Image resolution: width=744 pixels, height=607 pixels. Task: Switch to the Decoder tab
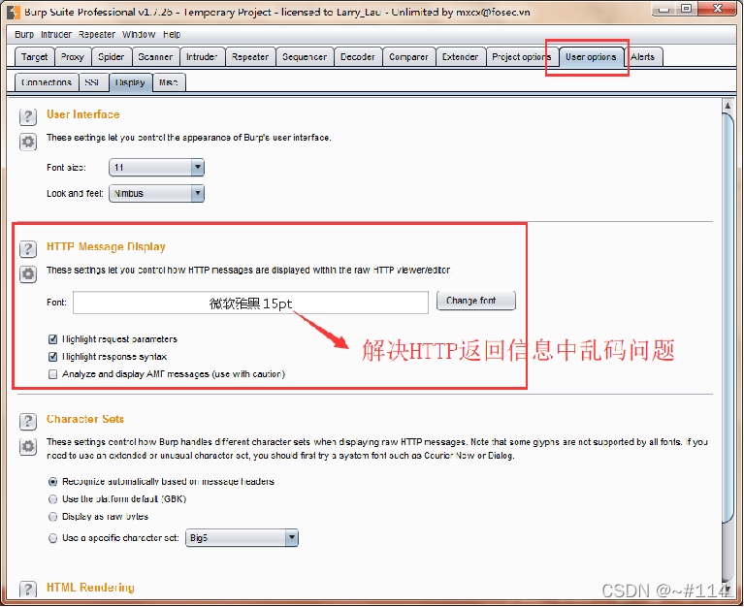coord(358,57)
